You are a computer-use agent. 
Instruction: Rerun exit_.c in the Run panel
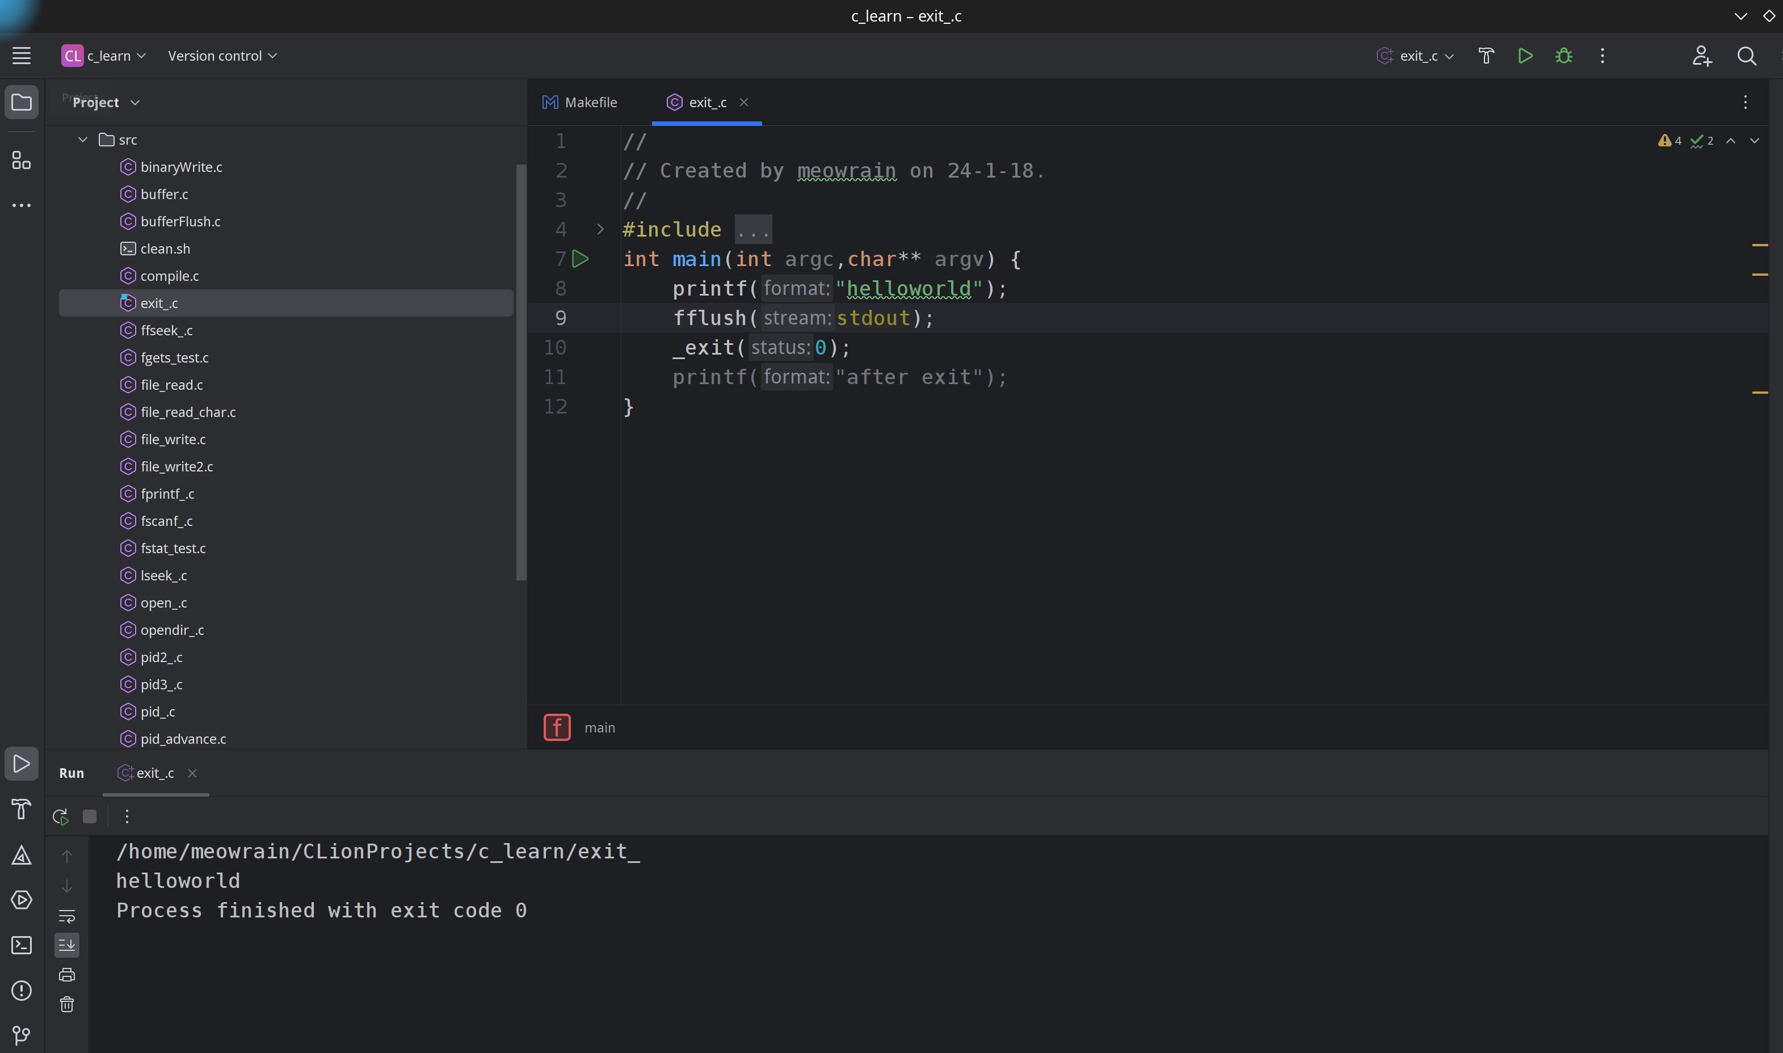60,817
